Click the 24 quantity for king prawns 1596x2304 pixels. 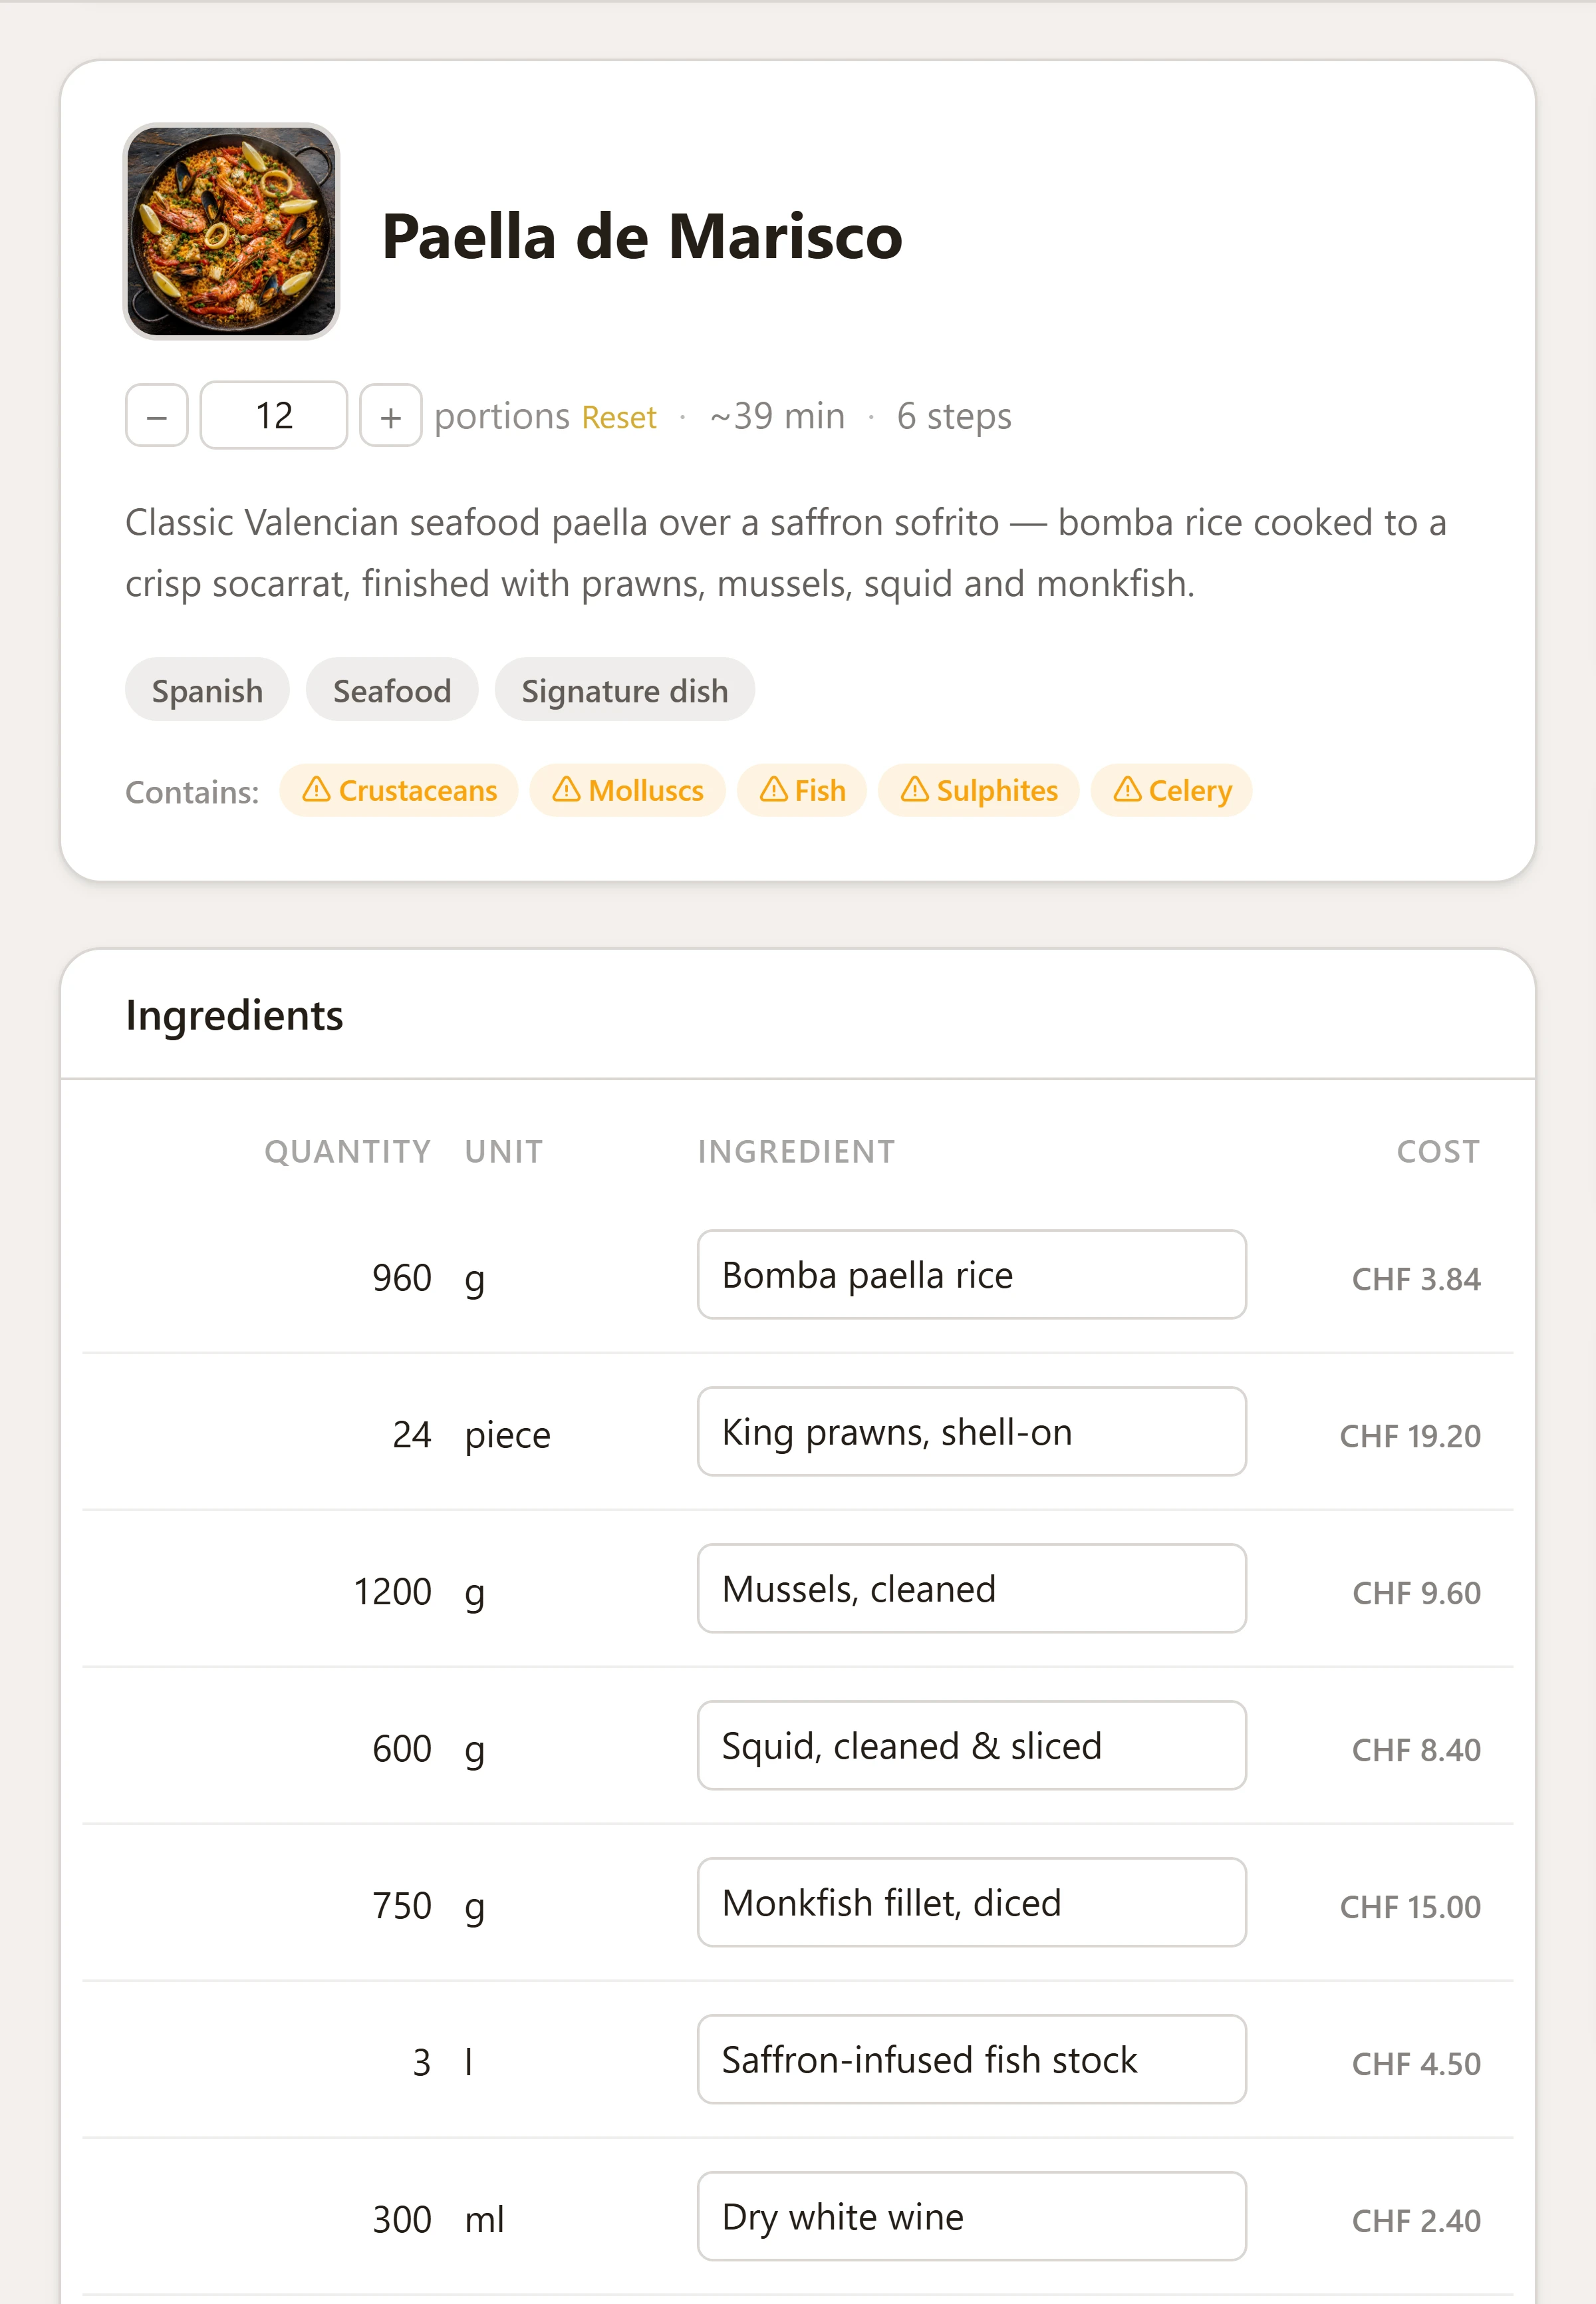pos(412,1435)
